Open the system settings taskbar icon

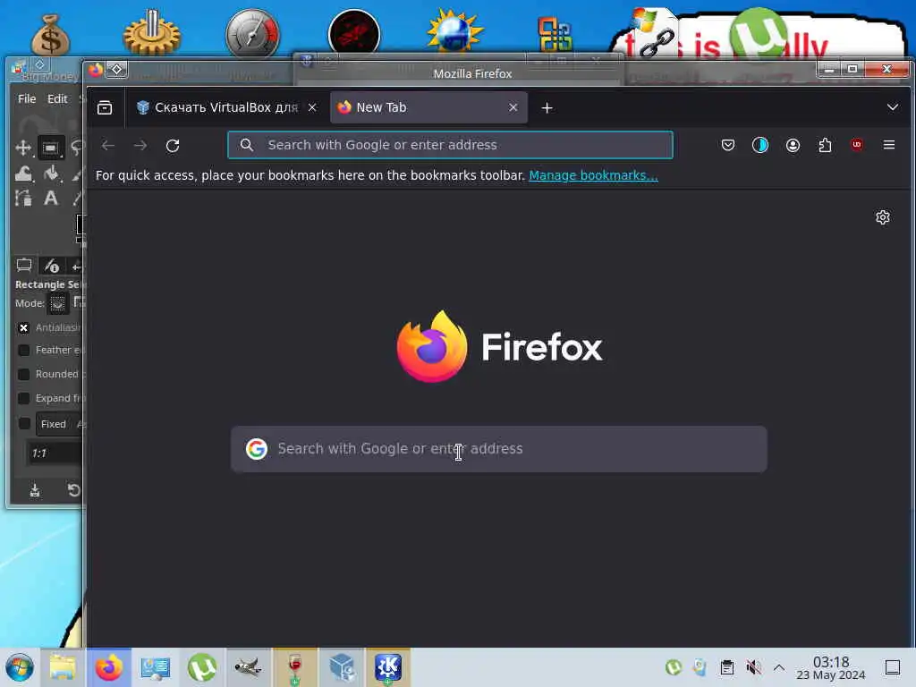(156, 667)
